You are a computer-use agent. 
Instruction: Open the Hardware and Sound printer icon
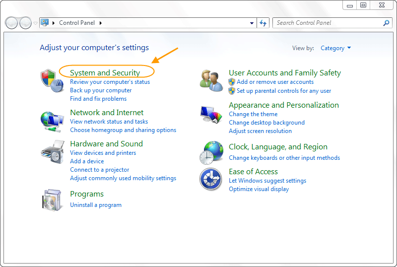53,152
